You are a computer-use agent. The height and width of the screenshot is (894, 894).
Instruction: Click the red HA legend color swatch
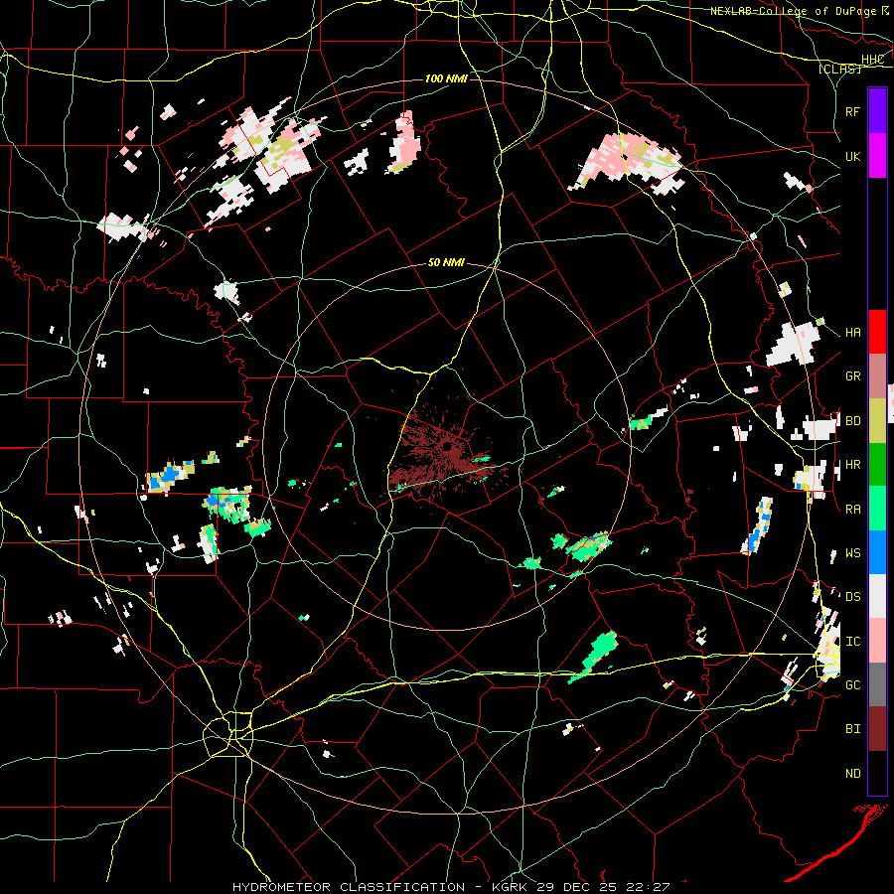tap(877, 332)
